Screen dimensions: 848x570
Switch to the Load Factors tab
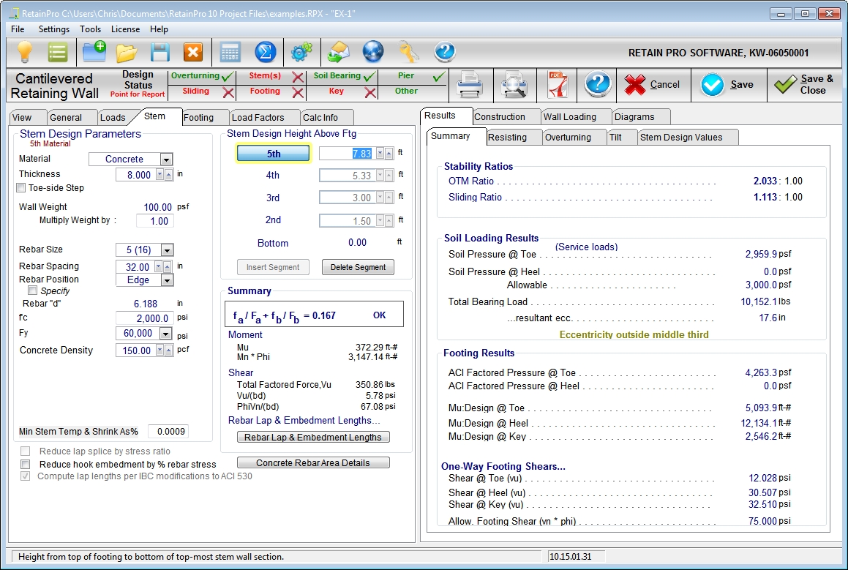point(263,117)
